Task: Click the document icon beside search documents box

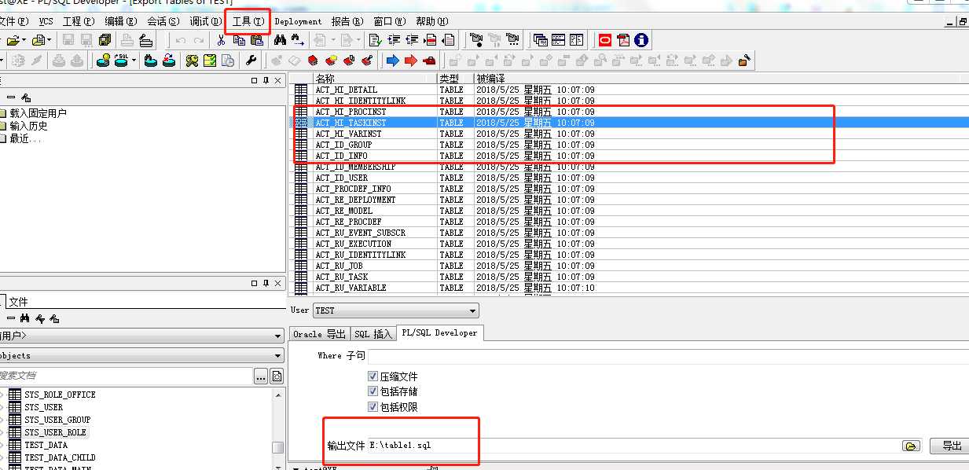Action: (x=277, y=376)
